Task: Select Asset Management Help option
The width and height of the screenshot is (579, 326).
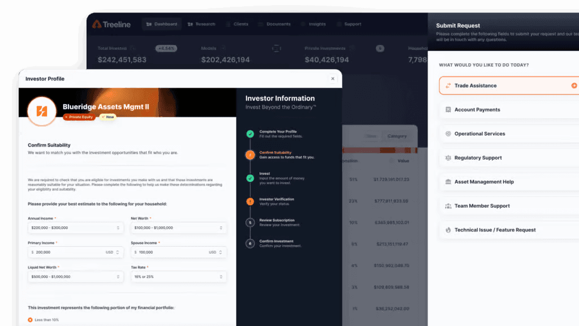Action: (509, 182)
